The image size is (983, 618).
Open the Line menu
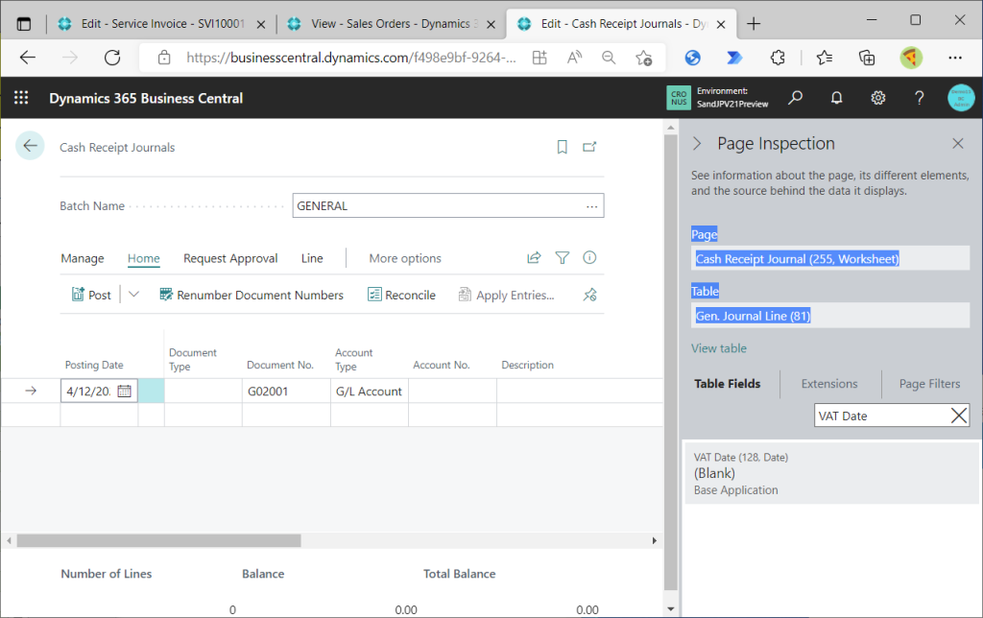pyautogui.click(x=312, y=258)
